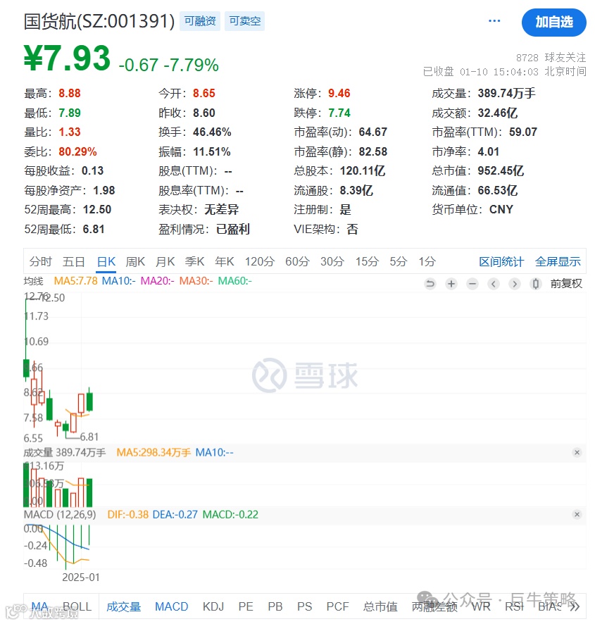Click the DIF:-0.38 MACD value
Screen dimensions: 595x624
point(127,515)
